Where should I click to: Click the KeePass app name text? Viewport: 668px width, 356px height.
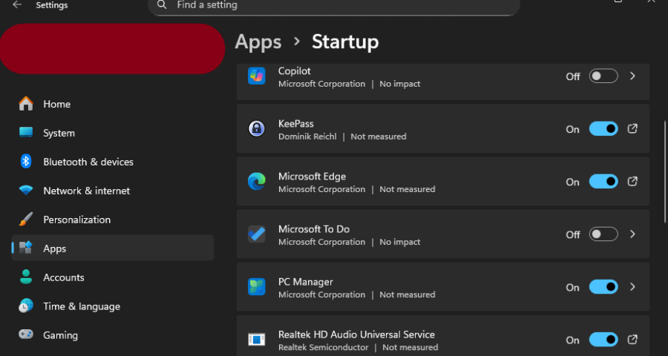(x=295, y=124)
